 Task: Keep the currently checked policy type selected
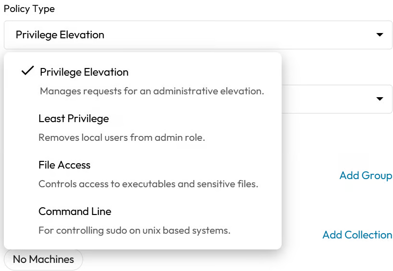[84, 72]
